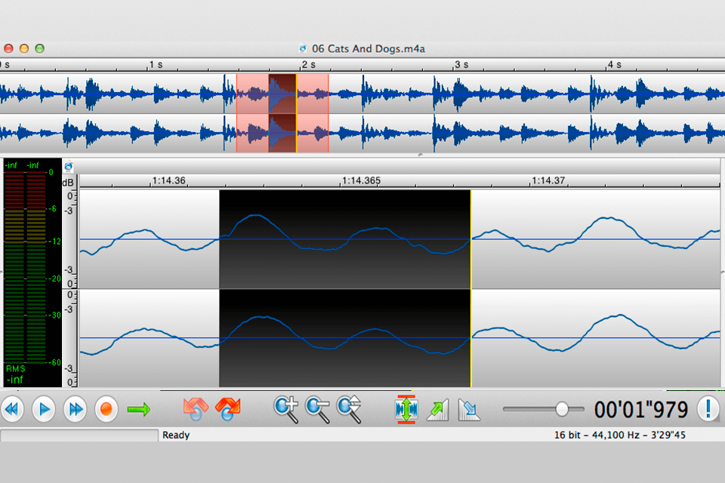Screen dimensions: 725x483
Task: Click the rewind button
Action: 13,409
